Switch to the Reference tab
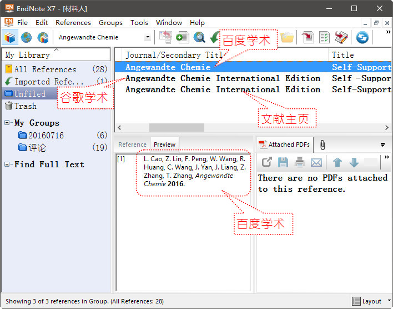This screenshot has height=309, width=393. click(x=132, y=144)
